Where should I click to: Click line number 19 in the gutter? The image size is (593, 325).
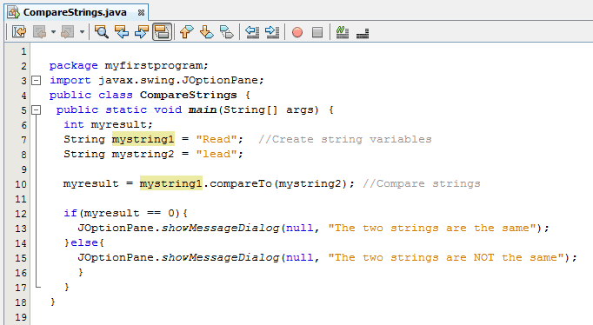[x=21, y=317]
